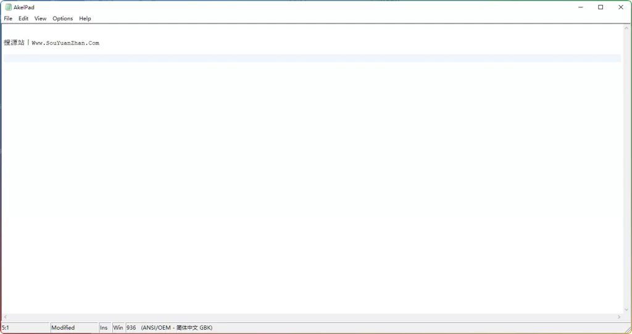
Task: Click the Ins mode status entry
Action: (105, 328)
